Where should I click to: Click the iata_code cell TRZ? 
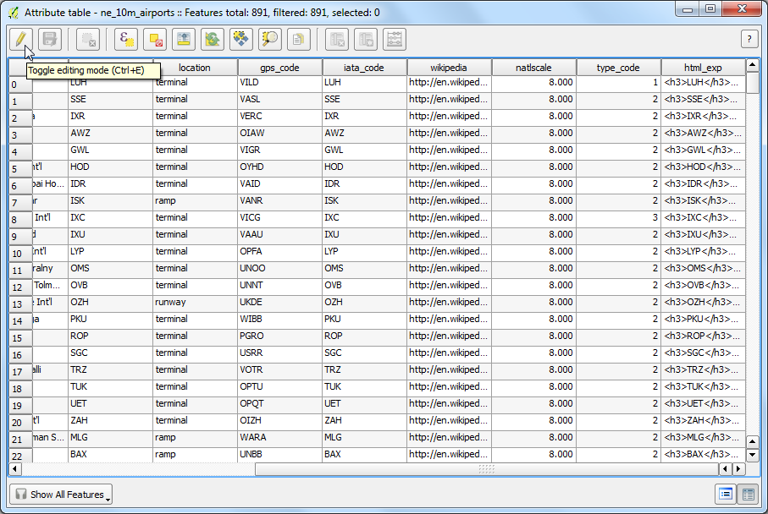(364, 369)
